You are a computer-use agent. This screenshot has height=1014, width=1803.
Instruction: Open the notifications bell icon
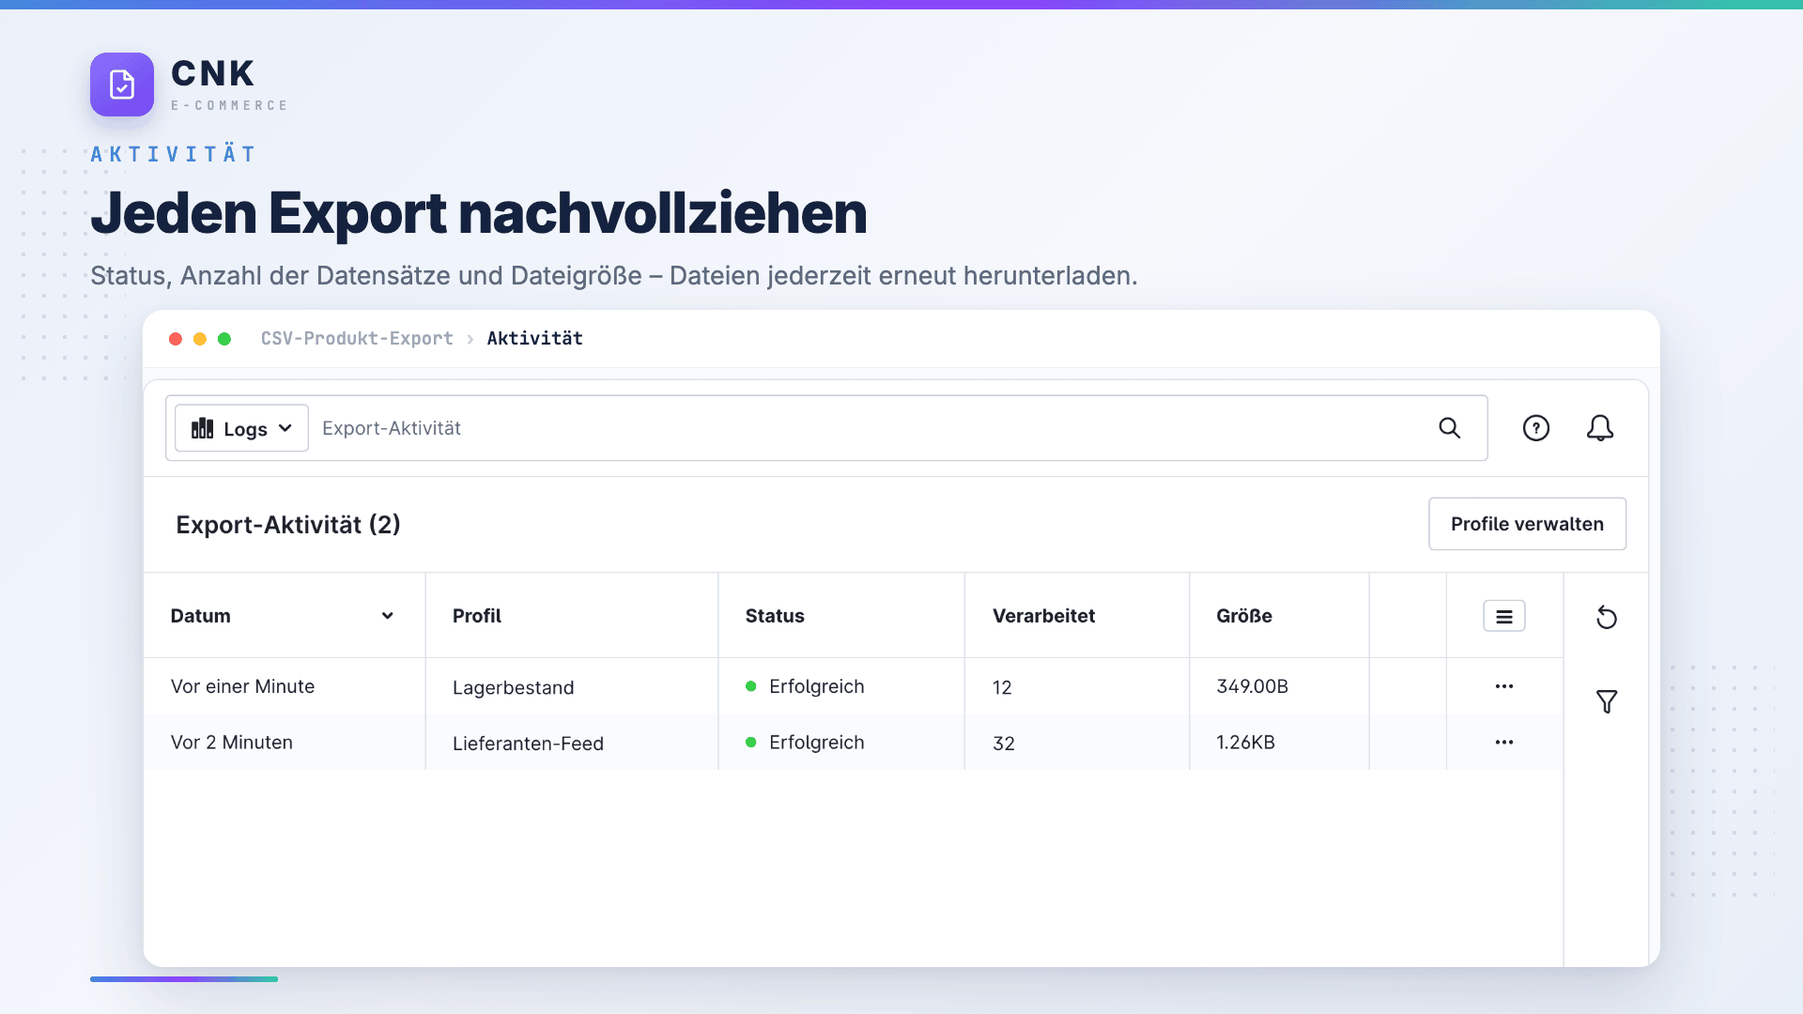point(1600,428)
